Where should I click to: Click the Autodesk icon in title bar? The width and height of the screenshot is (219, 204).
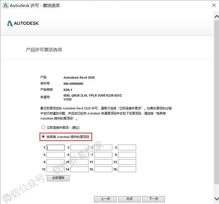[x=5, y=5]
